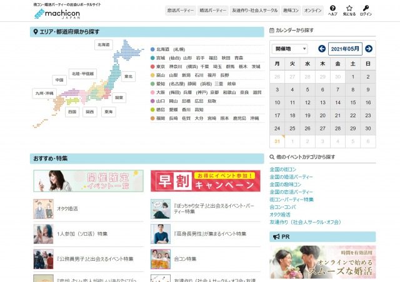Go to previous month with left arrow
400x282 pixels.
pyautogui.click(x=322, y=49)
